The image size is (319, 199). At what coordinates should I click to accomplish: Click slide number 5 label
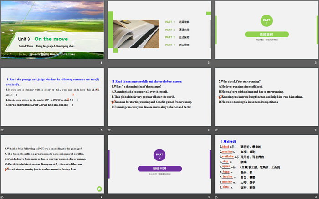(x=209, y=130)
